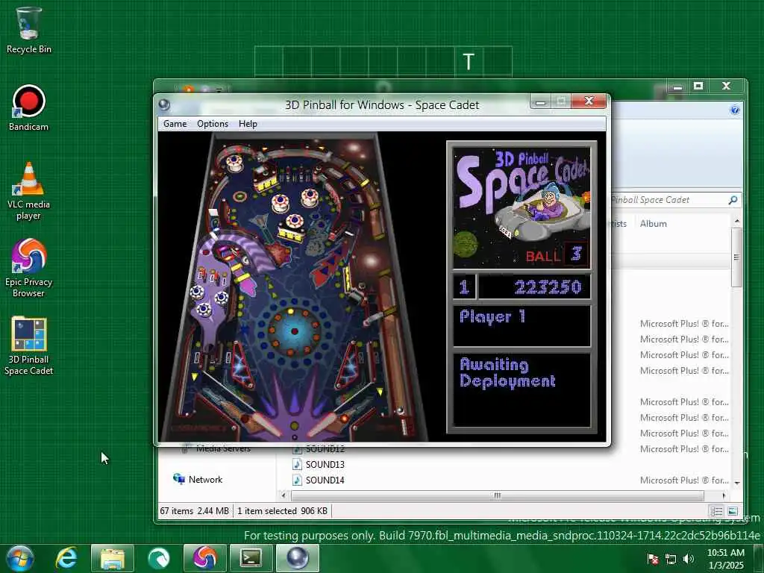Switch to the 3D Pinball taskbar button

point(297,558)
